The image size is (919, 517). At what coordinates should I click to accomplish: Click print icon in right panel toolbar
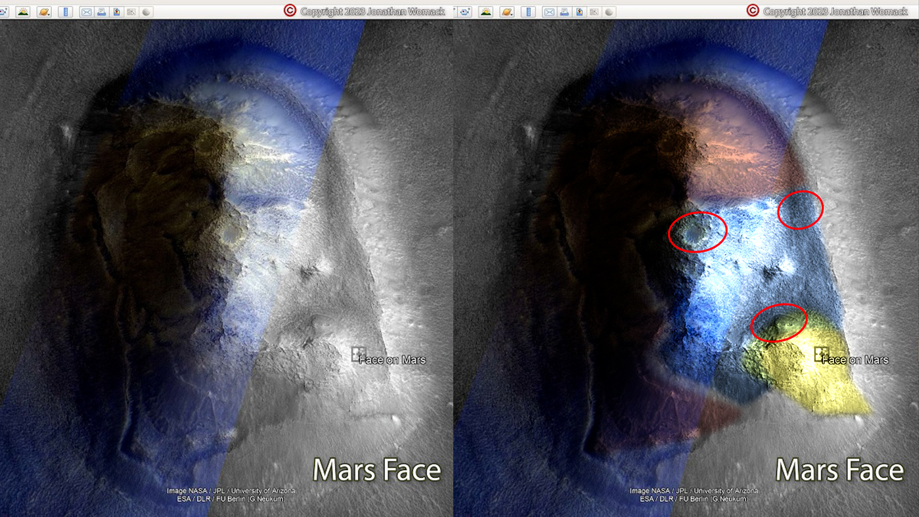pos(564,12)
